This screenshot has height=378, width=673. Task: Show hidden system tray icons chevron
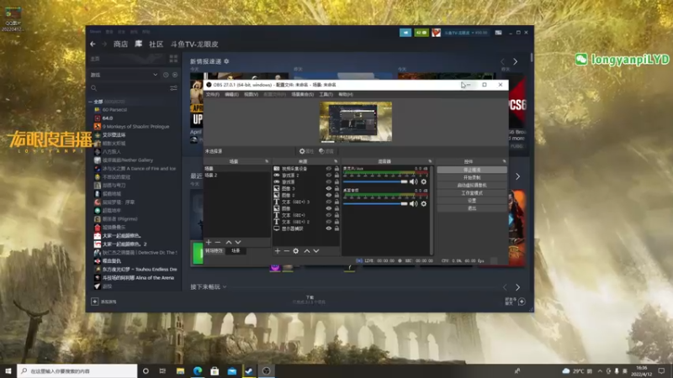(x=600, y=370)
